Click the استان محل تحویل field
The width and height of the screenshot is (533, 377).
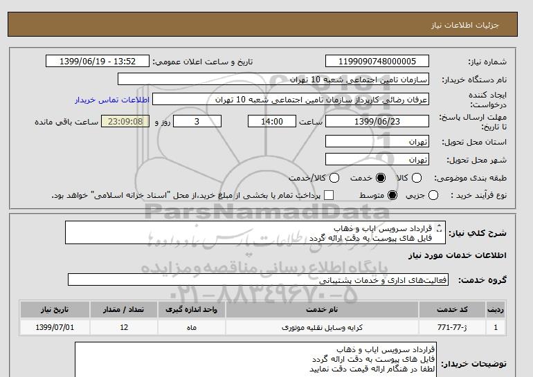(377, 141)
